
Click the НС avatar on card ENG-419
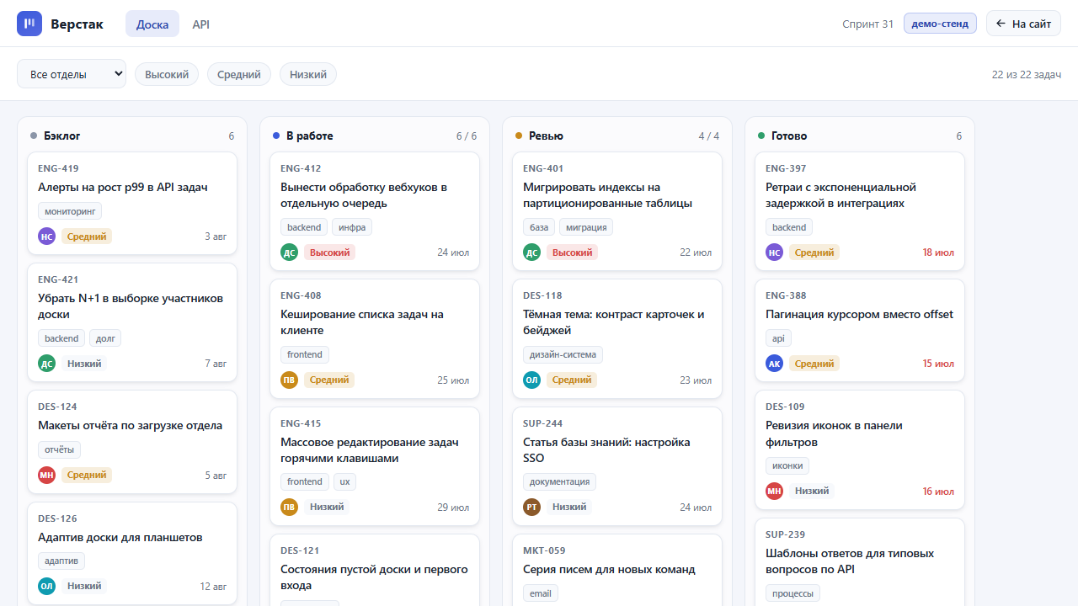pyautogui.click(x=47, y=237)
